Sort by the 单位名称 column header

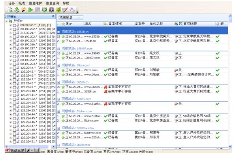click(x=161, y=24)
